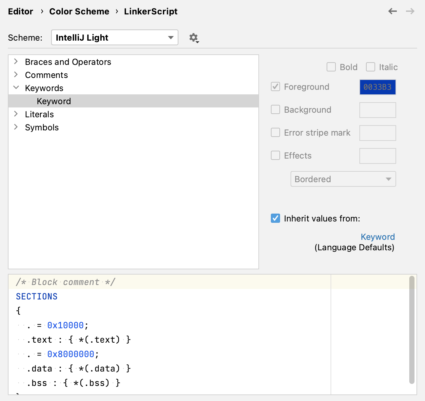Expand Comments using its chevron icon

[16, 75]
